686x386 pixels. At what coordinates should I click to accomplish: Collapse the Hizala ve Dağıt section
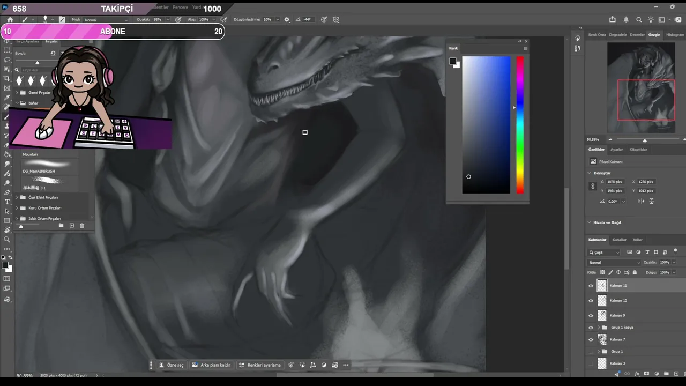pyautogui.click(x=590, y=222)
